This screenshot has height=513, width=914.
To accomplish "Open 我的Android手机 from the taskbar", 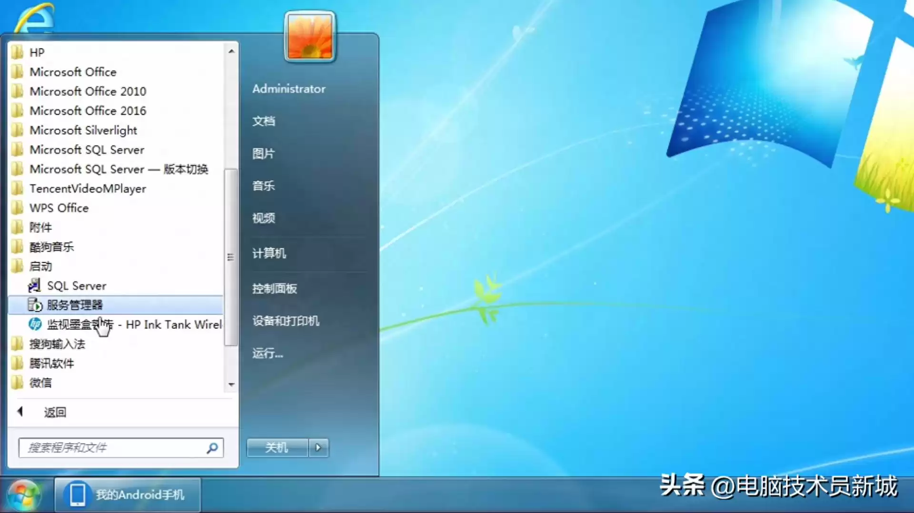I will pyautogui.click(x=127, y=495).
